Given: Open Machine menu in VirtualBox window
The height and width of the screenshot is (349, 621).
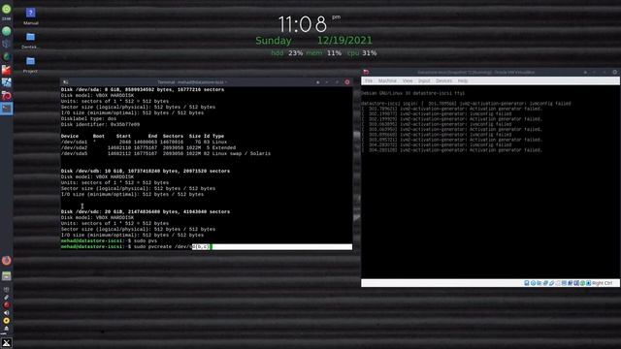Looking at the screenshot, I should pyautogui.click(x=387, y=80).
